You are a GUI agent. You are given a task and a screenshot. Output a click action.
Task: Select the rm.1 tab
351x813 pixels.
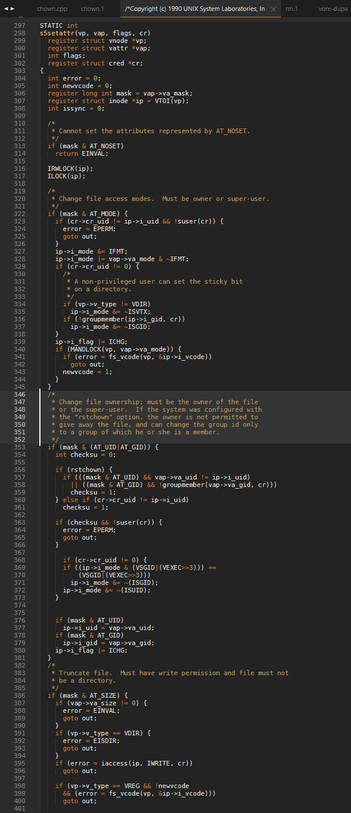[x=292, y=9]
